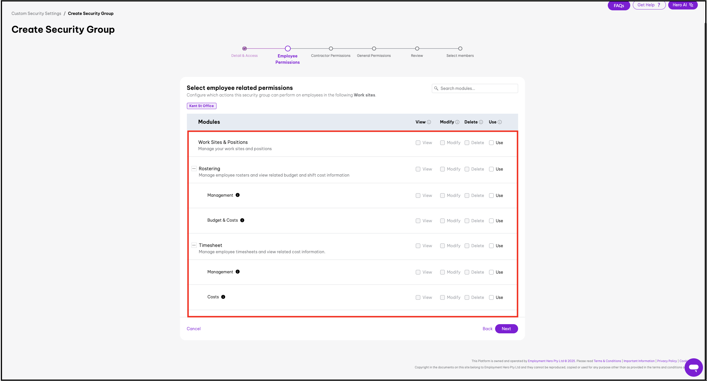Click info icon next to Costs submodule
The width and height of the screenshot is (707, 381).
[x=223, y=297]
